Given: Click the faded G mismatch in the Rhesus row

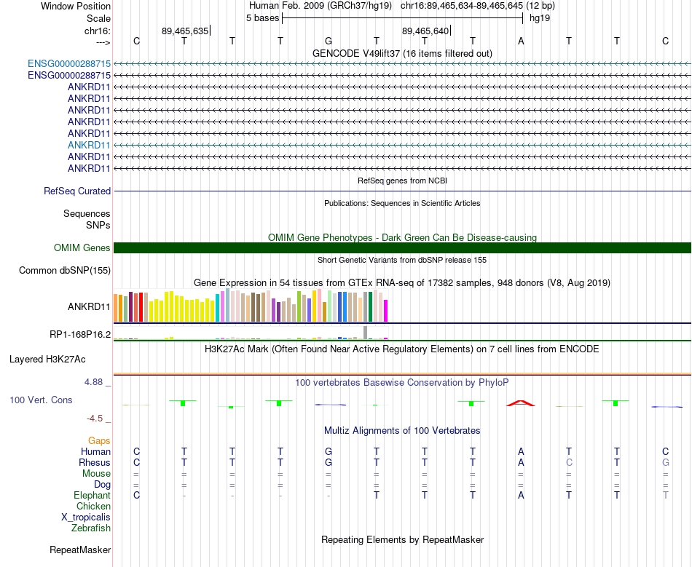Looking at the screenshot, I should (x=666, y=462).
